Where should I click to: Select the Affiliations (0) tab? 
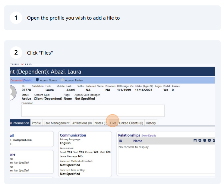[x=82, y=123]
